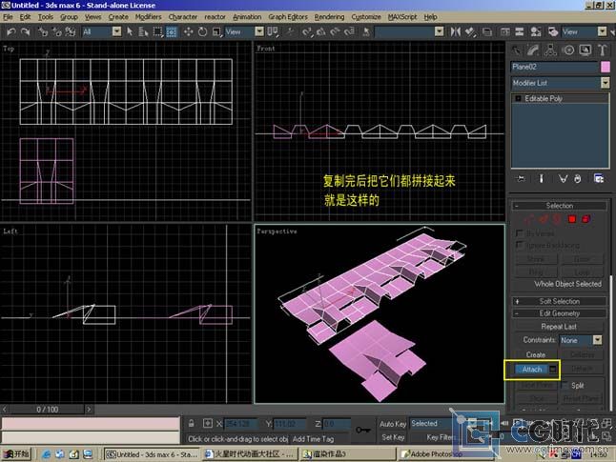The width and height of the screenshot is (616, 462).
Task: Toggle the Window/Crossing selection mode
Action: 172,31
